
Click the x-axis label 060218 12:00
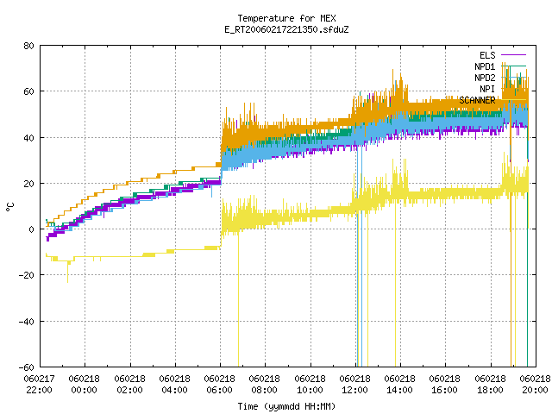(x=354, y=385)
